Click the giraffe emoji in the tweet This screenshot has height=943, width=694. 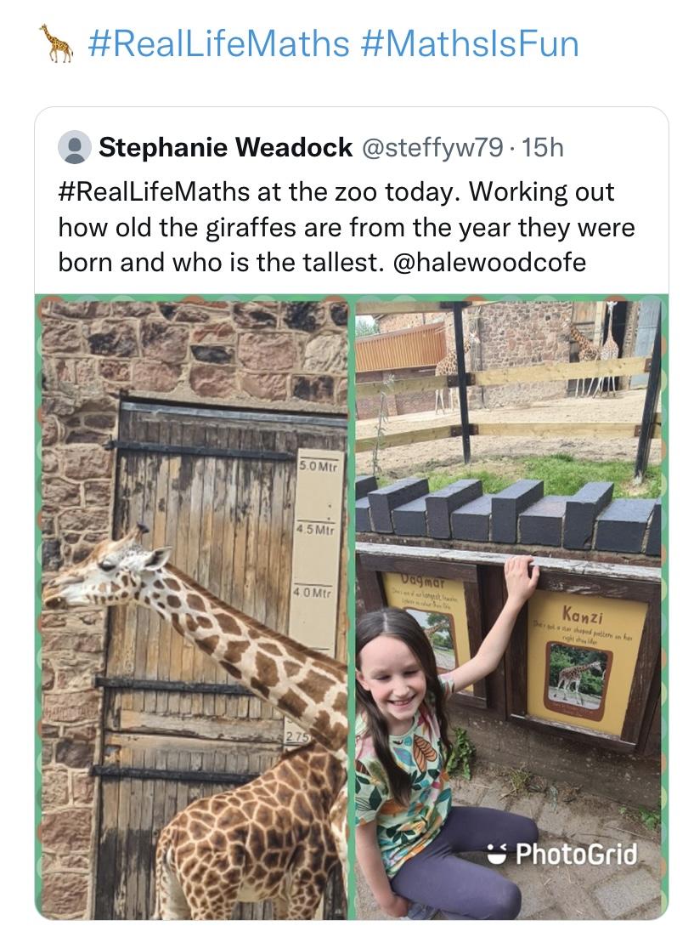click(x=56, y=43)
